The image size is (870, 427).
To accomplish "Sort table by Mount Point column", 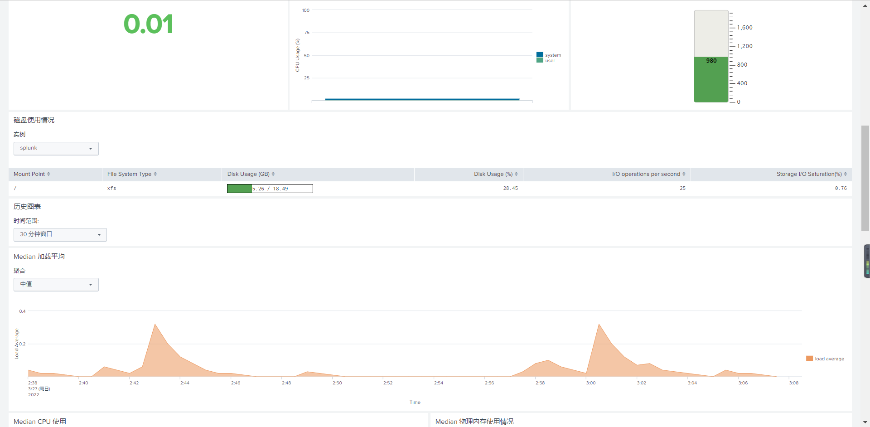I will point(32,174).
